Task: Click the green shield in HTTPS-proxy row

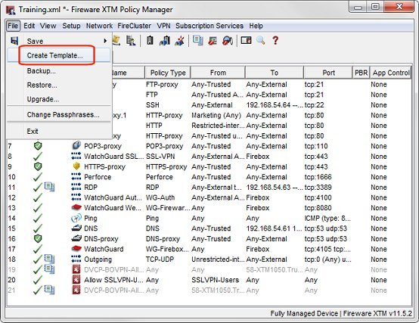Action: click(x=38, y=166)
